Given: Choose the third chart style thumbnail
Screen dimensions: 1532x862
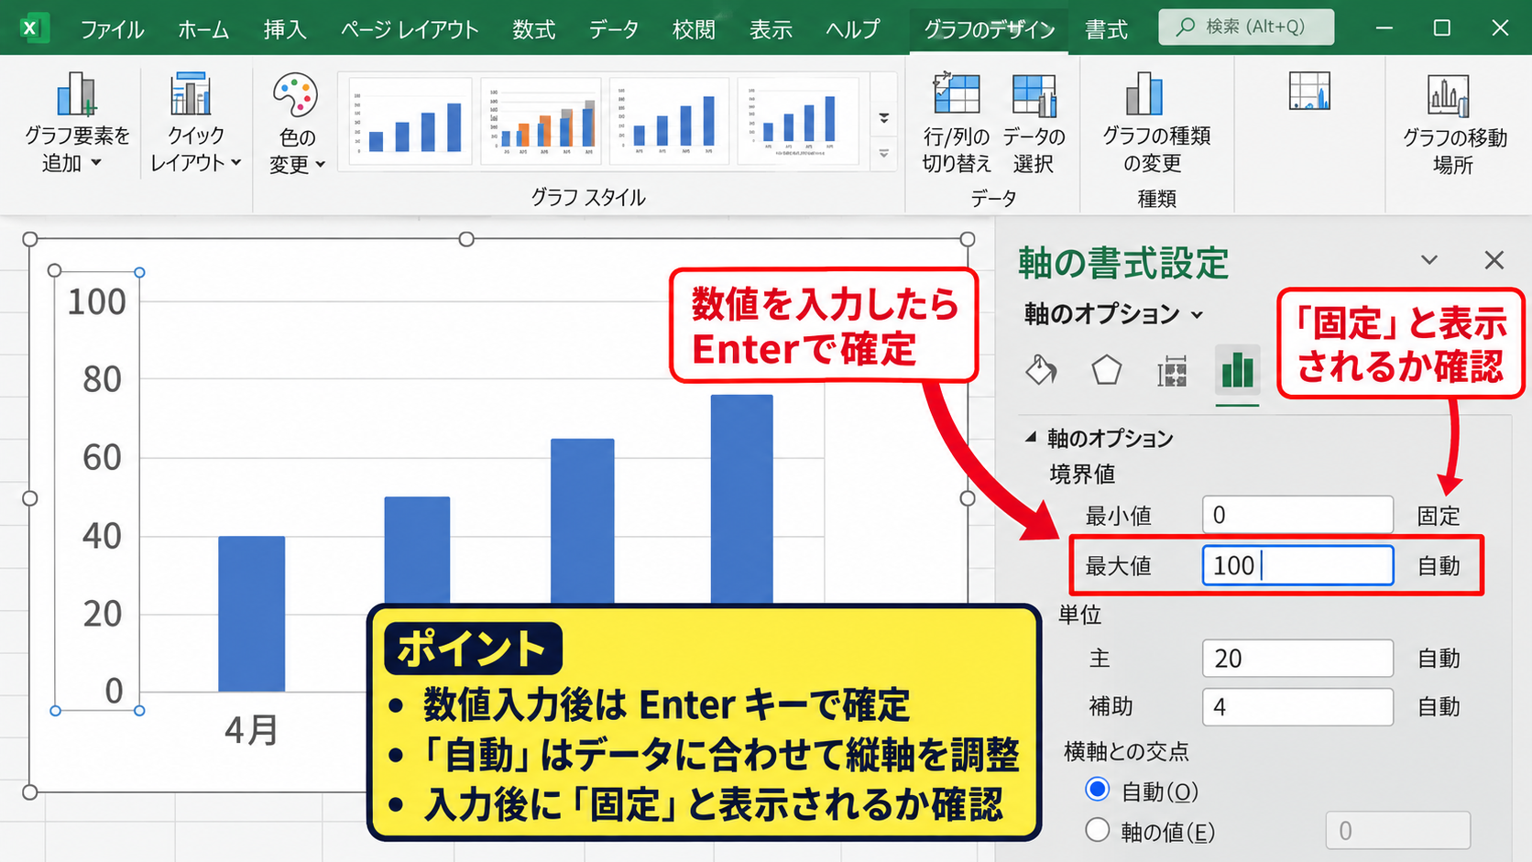Looking at the screenshot, I should click(x=668, y=121).
